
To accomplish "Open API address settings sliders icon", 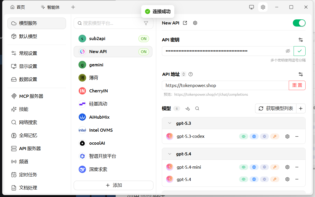I will click(x=301, y=74).
